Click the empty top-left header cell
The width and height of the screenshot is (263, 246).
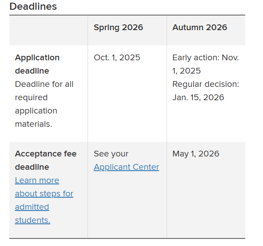(48, 30)
